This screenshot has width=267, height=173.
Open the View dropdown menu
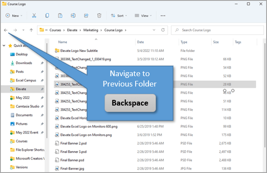point(143,16)
